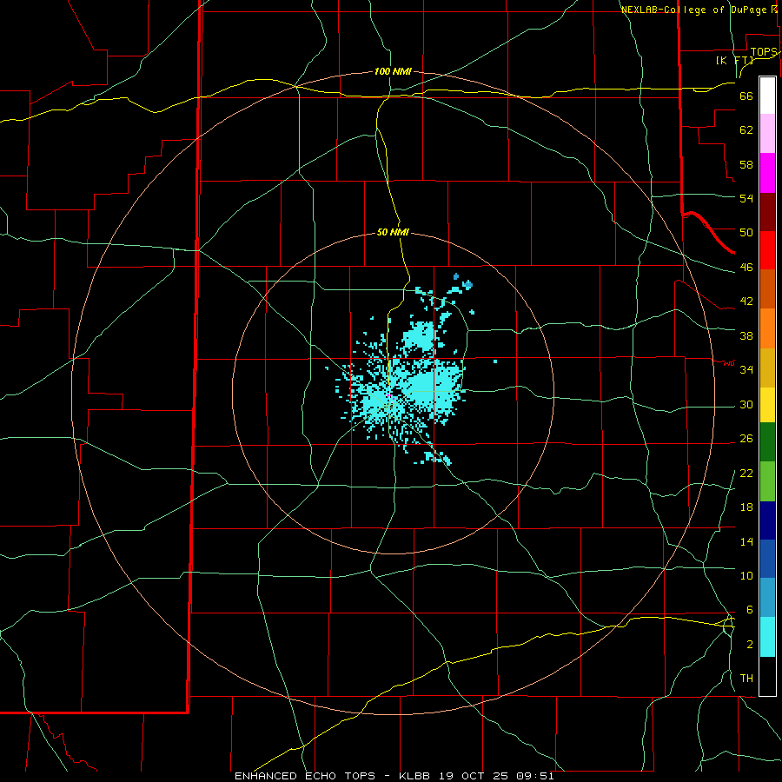Choose the 54 scale label
Image resolution: width=782 pixels, height=782 pixels.
(746, 198)
